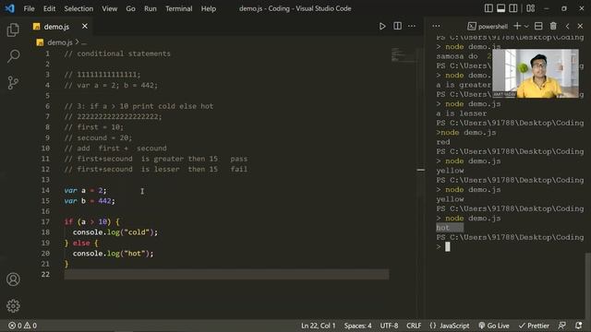591x332 pixels.
Task: Click the '} else {' line
Action: click(x=81, y=243)
